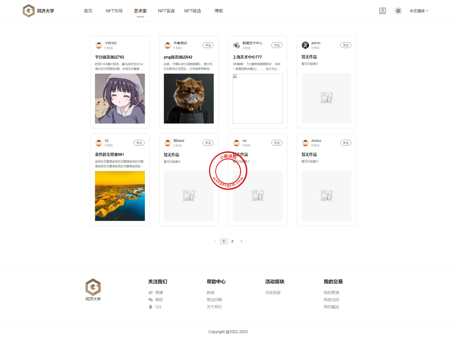Open the 钱包管理 footer link
The height and width of the screenshot is (341, 456).
point(331,293)
